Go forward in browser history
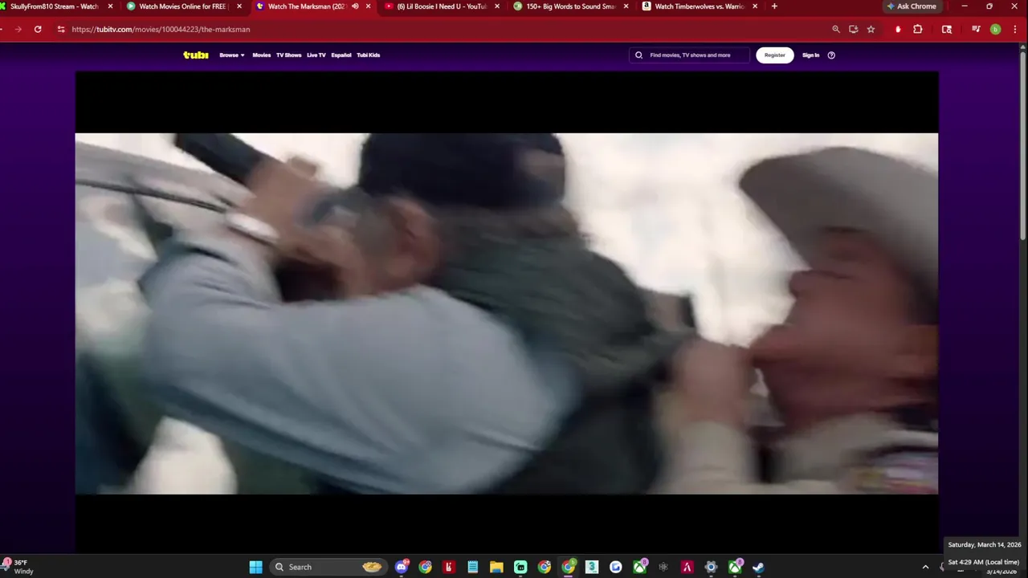The height and width of the screenshot is (578, 1028). (18, 29)
